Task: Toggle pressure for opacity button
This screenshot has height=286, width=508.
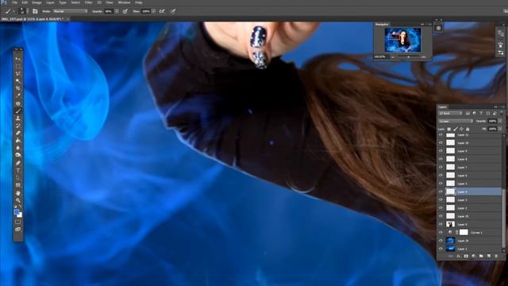Action: [x=125, y=11]
